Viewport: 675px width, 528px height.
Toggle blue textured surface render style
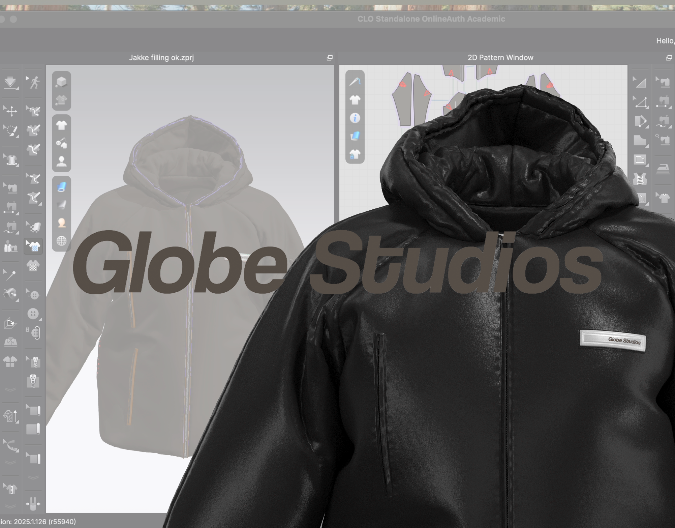click(x=61, y=187)
